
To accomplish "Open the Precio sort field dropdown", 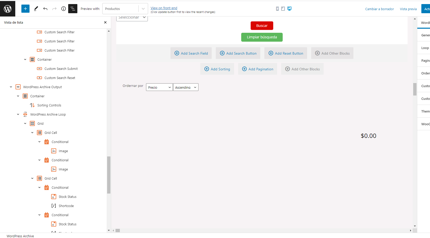I will point(159,87).
